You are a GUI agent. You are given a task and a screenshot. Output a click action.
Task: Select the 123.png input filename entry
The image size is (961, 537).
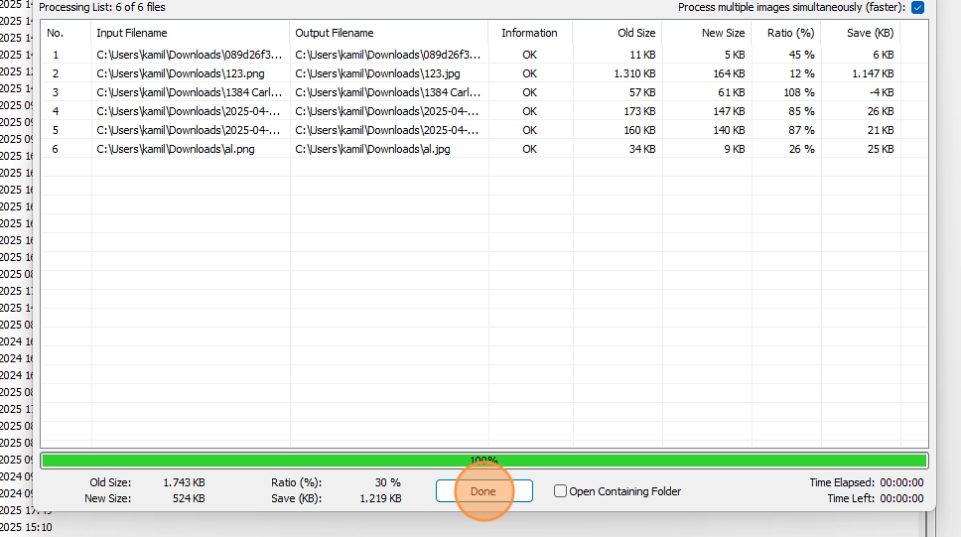(x=175, y=73)
